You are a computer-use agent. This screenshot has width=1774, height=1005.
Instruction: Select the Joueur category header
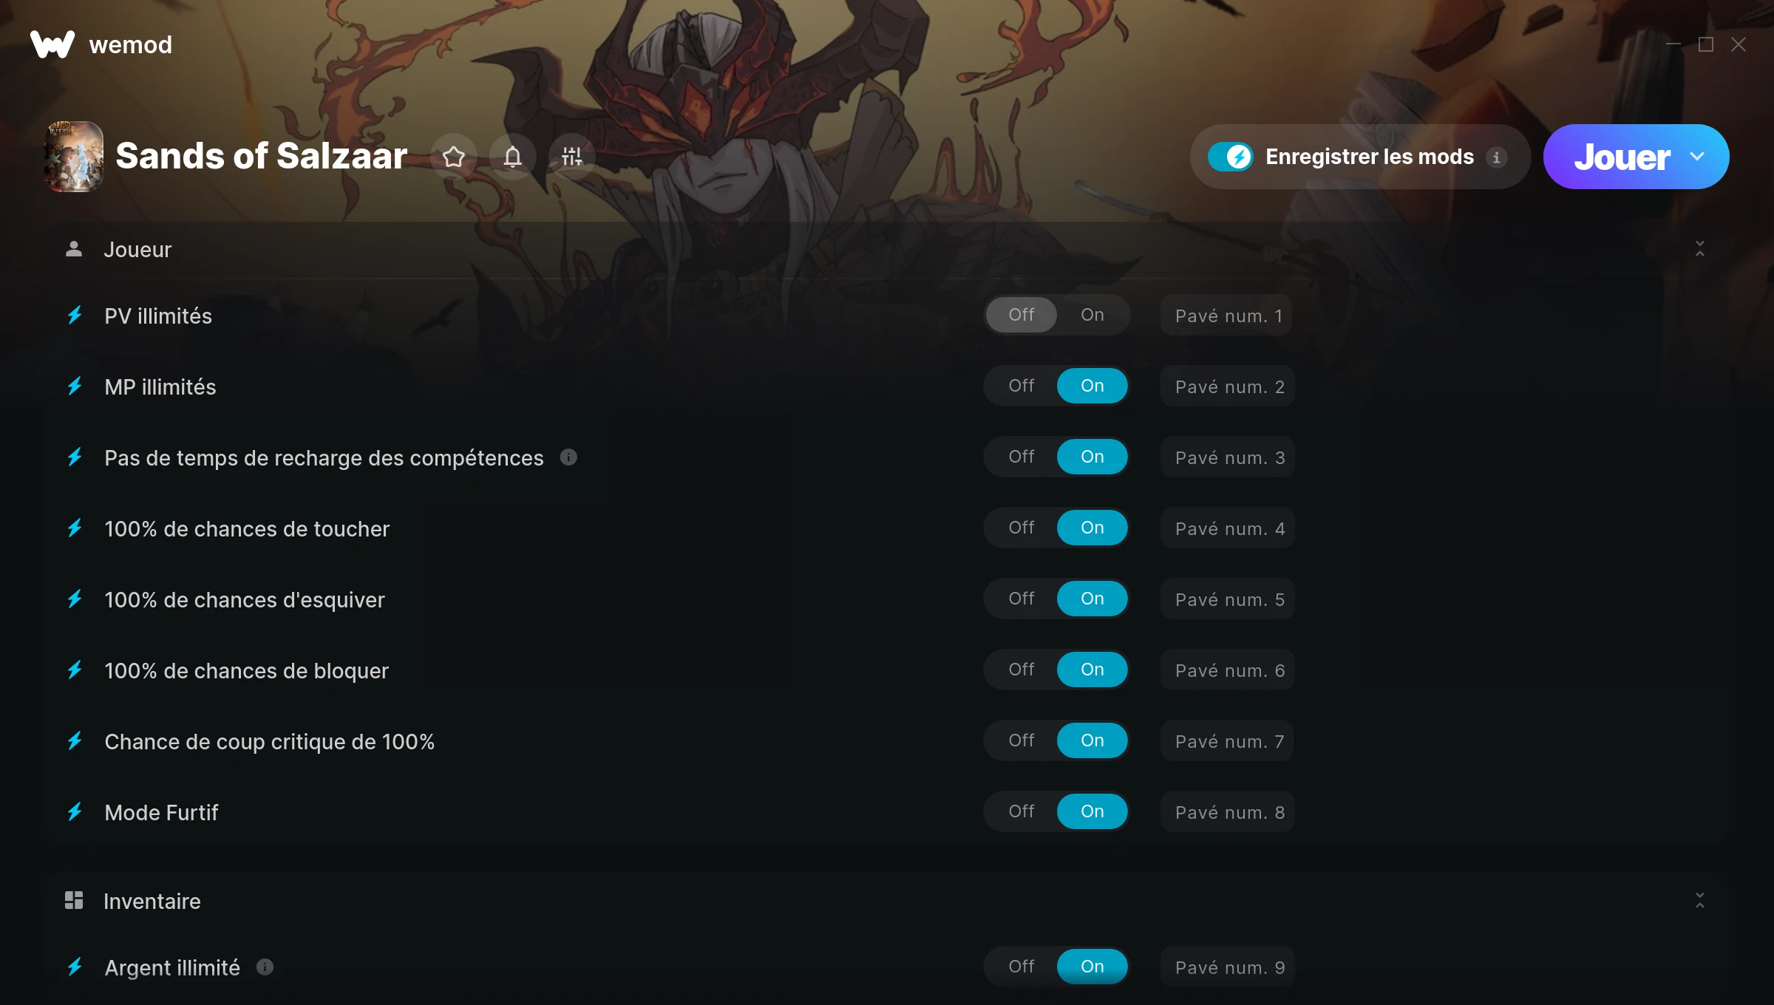pos(137,250)
